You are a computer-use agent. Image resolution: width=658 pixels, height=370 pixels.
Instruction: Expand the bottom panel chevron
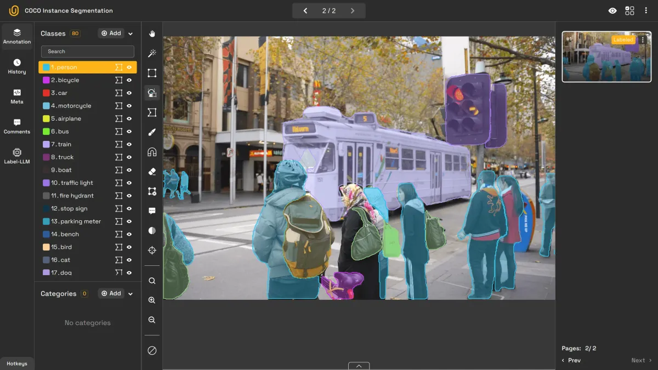click(x=359, y=366)
